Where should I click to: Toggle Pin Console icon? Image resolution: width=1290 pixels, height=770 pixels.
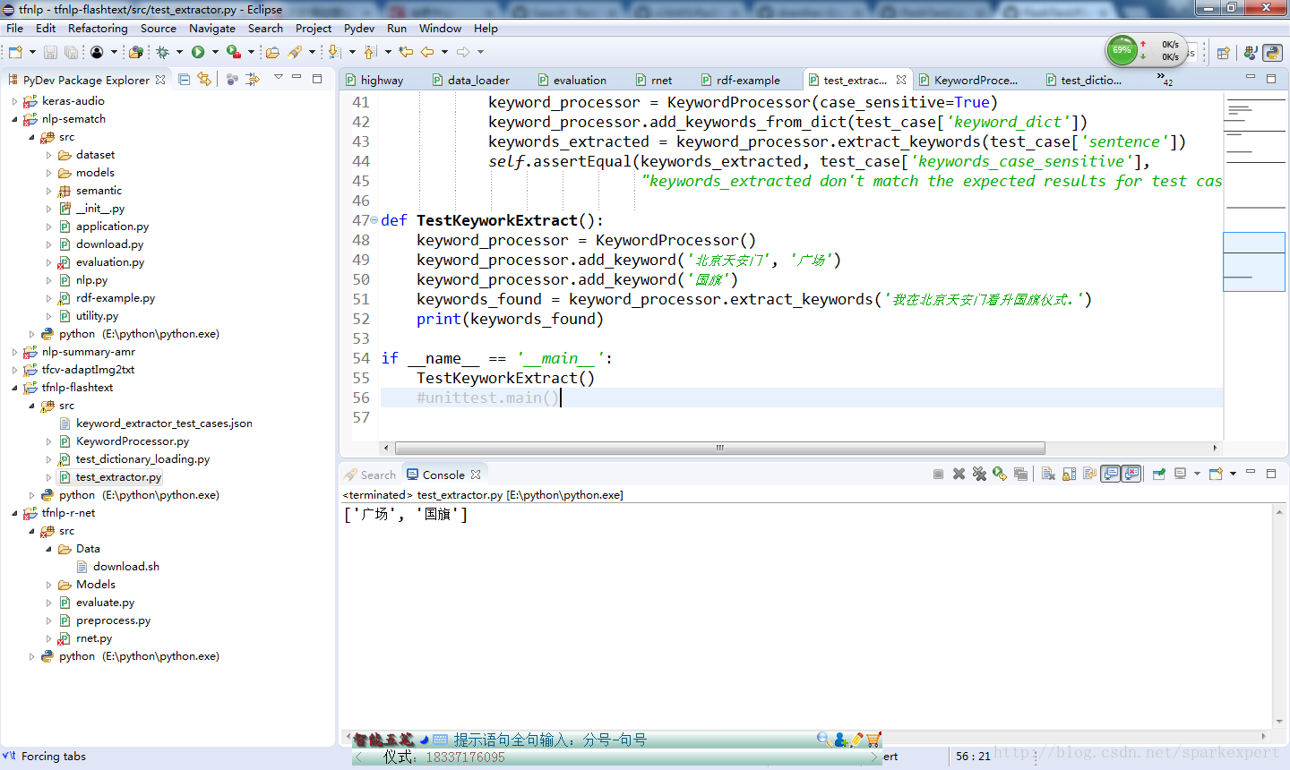point(1158,474)
